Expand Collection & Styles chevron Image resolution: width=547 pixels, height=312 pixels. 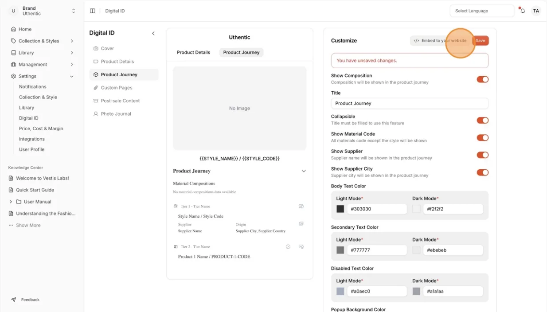coord(72,41)
